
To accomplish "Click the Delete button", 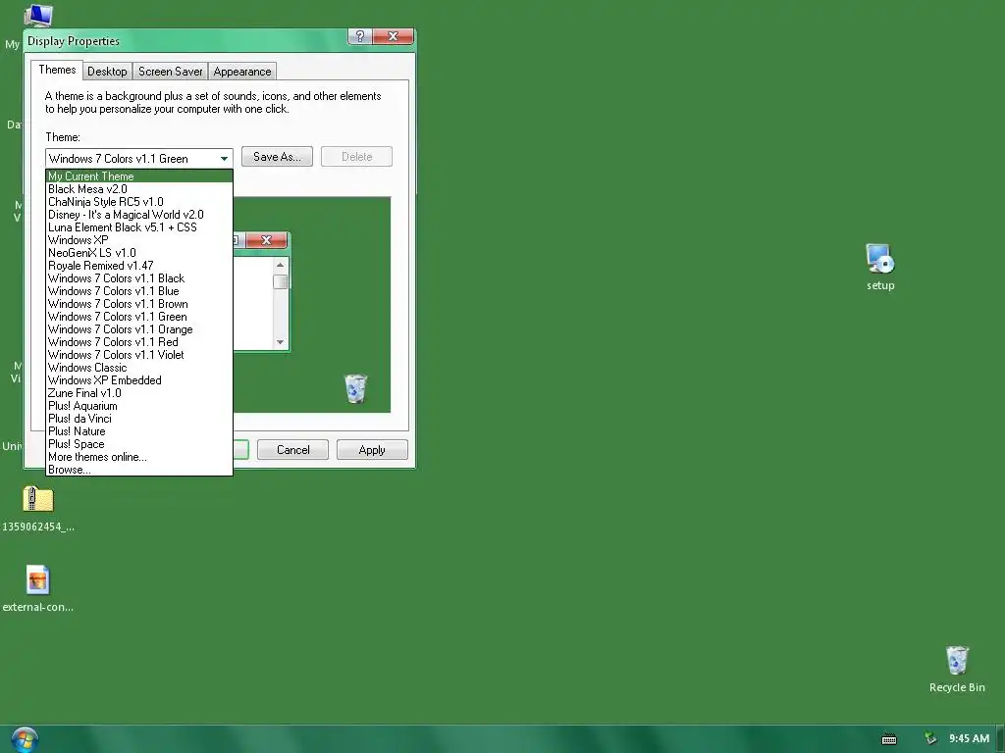I will (x=356, y=157).
